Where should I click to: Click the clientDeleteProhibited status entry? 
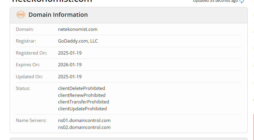tap(81, 88)
